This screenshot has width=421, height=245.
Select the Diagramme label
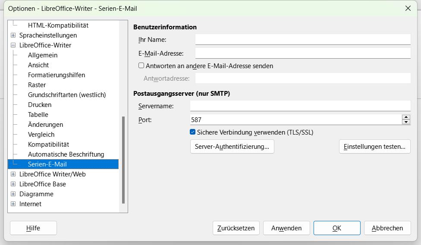pos(36,194)
